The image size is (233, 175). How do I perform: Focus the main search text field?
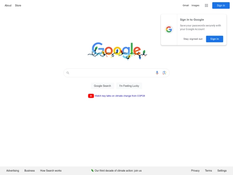[x=112, y=73]
